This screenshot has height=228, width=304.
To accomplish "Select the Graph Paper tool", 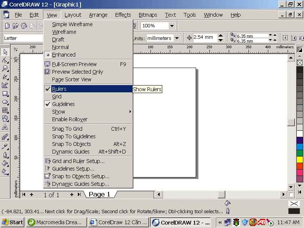I will (x=5, y=110).
